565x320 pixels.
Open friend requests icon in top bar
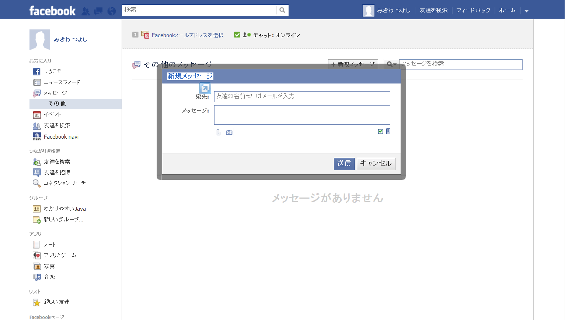click(x=86, y=11)
